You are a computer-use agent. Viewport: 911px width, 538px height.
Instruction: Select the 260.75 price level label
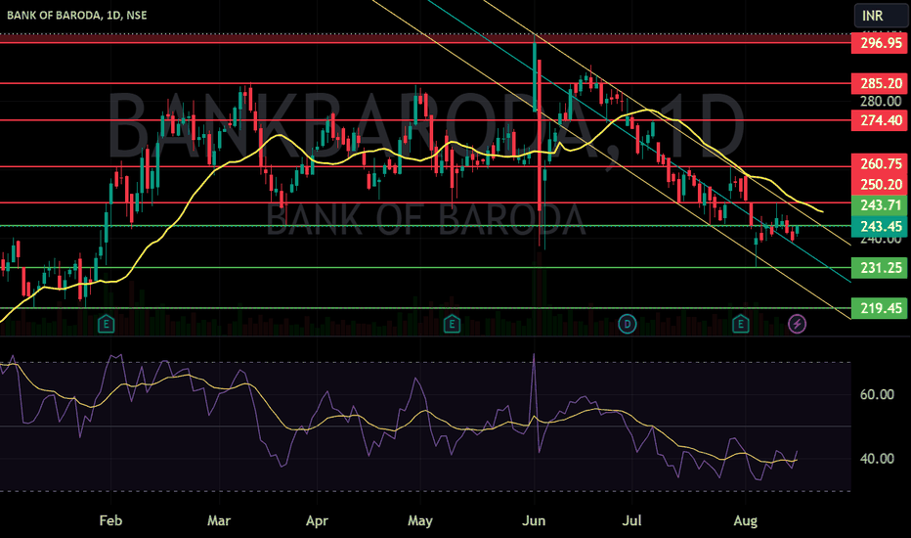pyautogui.click(x=880, y=164)
